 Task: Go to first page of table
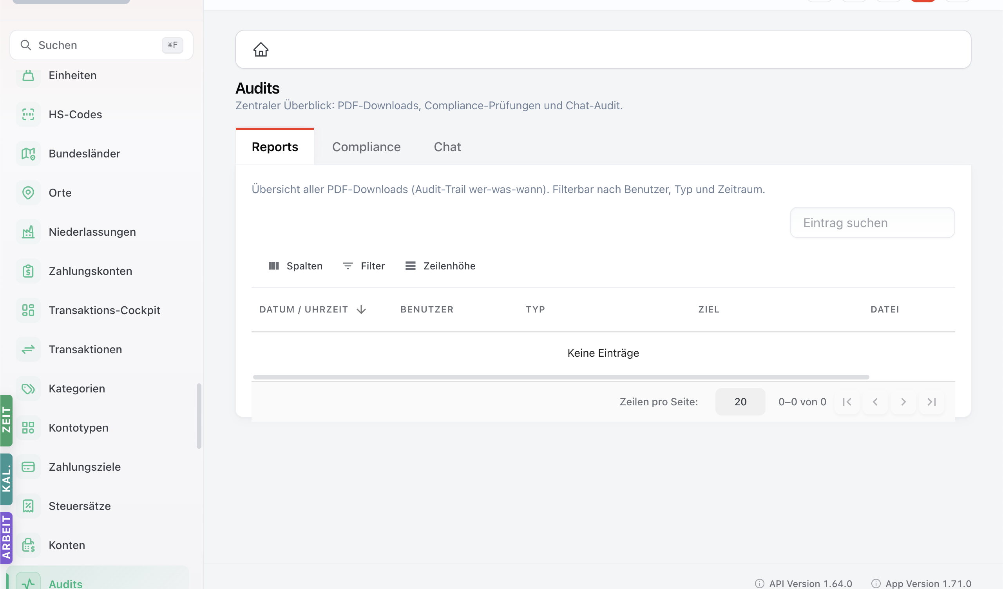[847, 402]
